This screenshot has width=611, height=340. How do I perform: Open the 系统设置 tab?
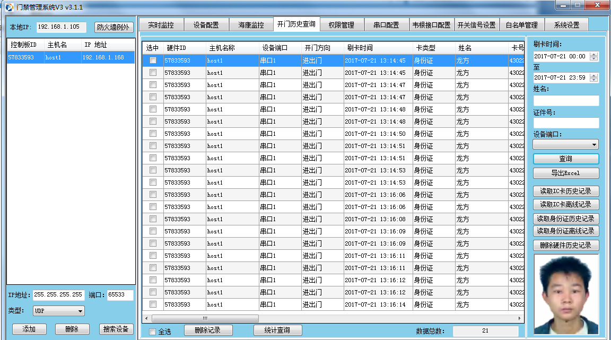click(566, 24)
